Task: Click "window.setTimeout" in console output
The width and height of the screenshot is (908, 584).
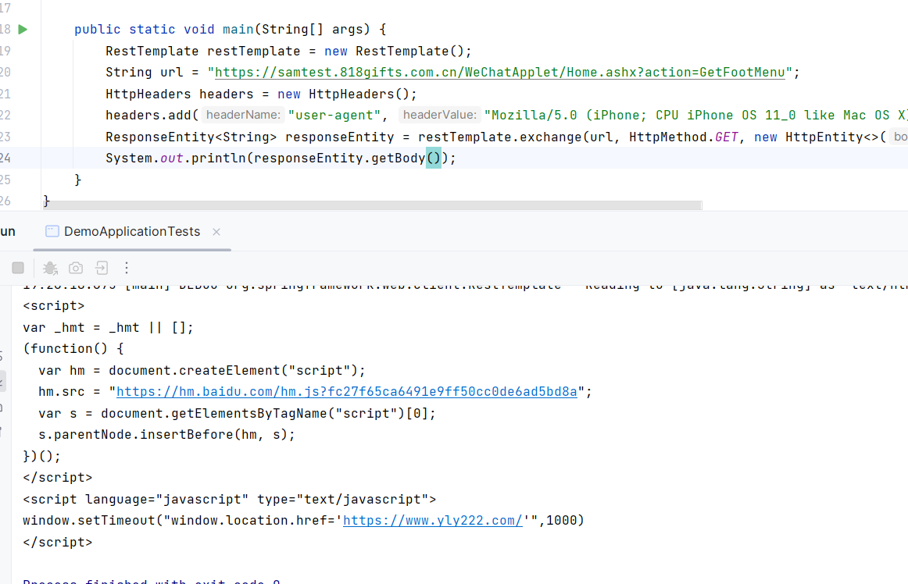Action: 89,520
